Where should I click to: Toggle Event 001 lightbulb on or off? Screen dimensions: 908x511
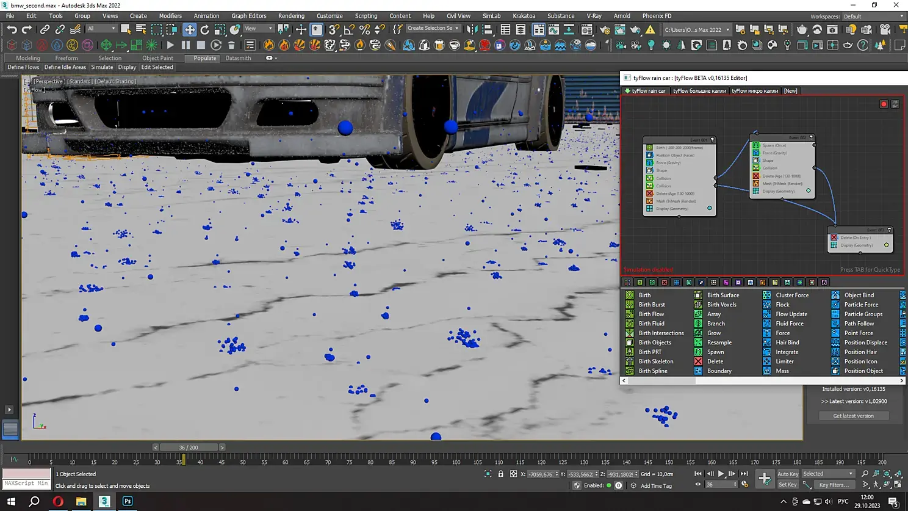click(712, 140)
